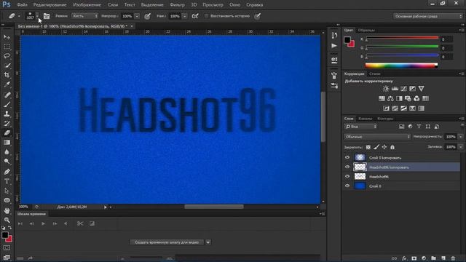Click 'Создать временную шкалу для видео' button
Screen dimensions: 466x262
click(167, 242)
